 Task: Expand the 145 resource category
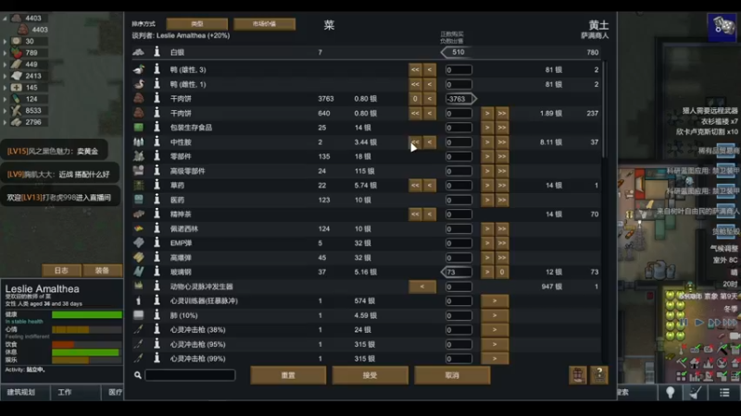[6, 87]
